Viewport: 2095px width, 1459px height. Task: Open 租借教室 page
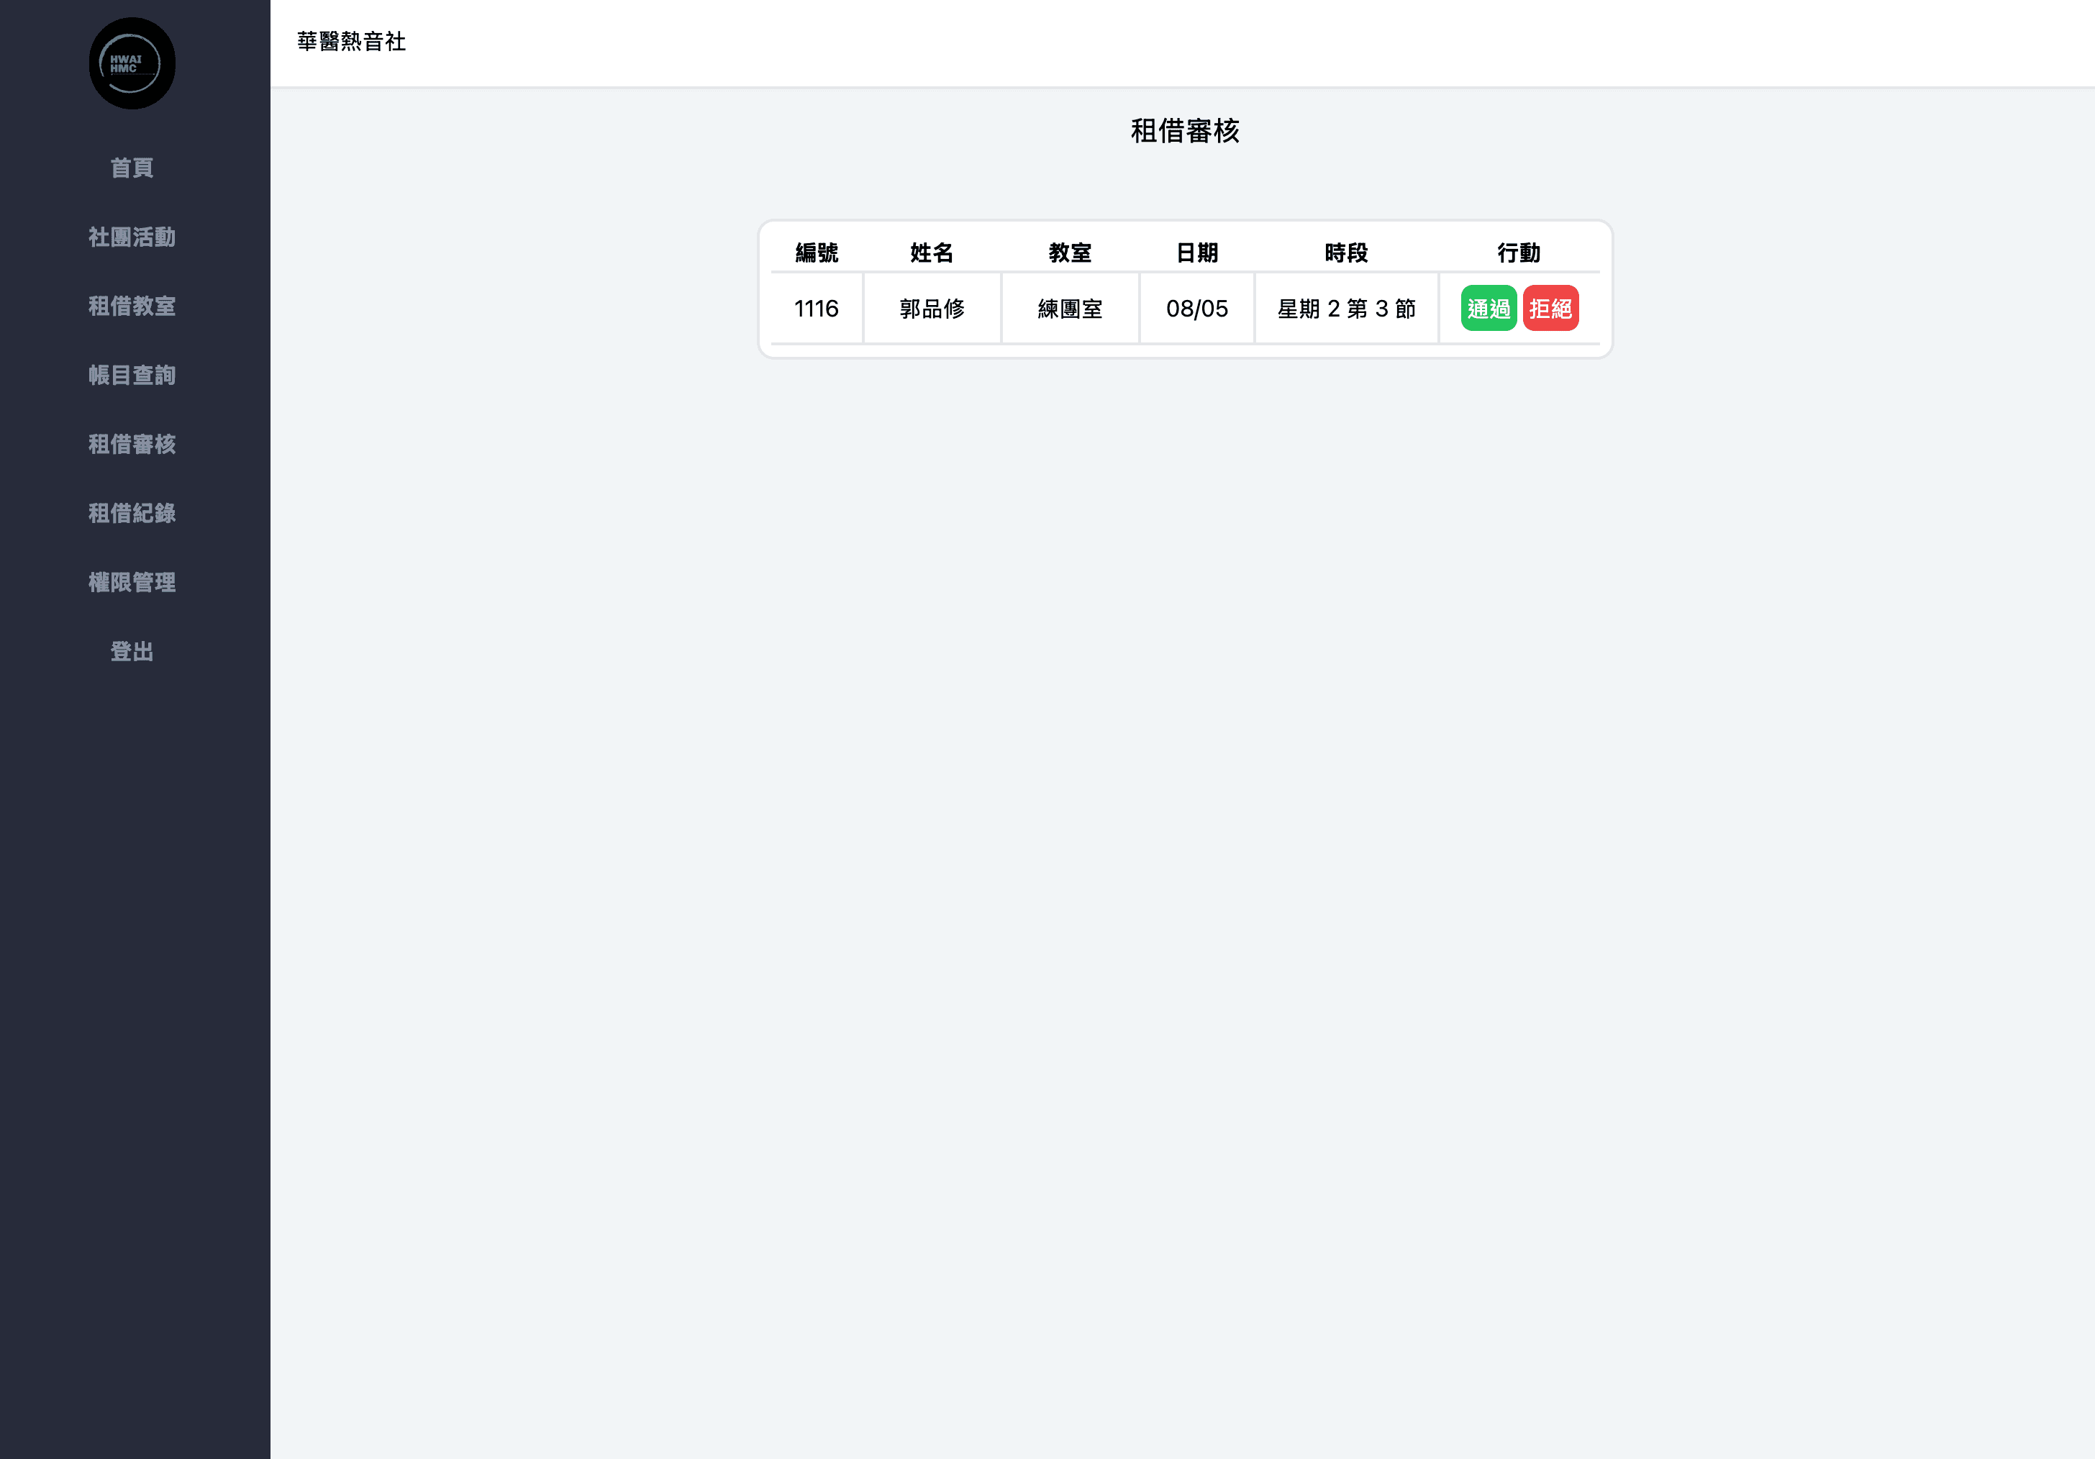pyautogui.click(x=132, y=306)
